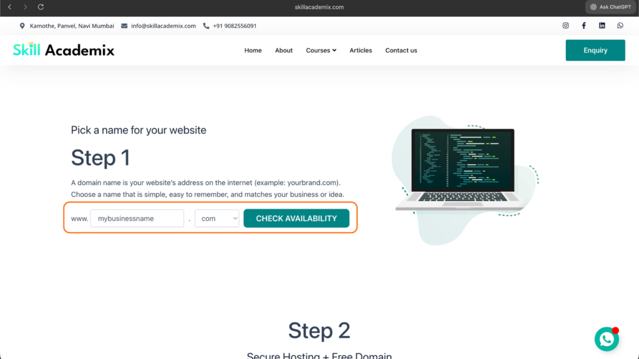Click the info@skillacademix.com email link
Screen dimensions: 639x359
[x=163, y=26]
